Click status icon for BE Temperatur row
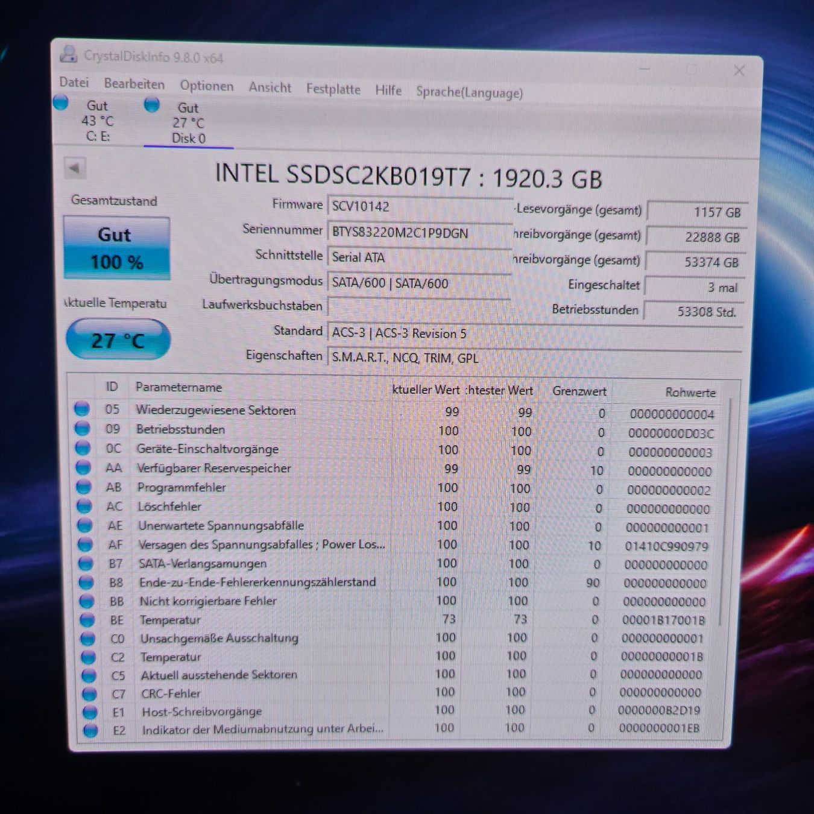 point(87,620)
